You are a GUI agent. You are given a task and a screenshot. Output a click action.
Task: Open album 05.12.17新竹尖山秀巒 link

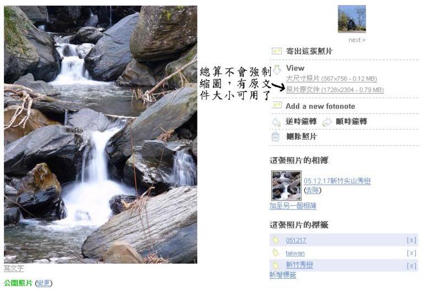coord(337,181)
